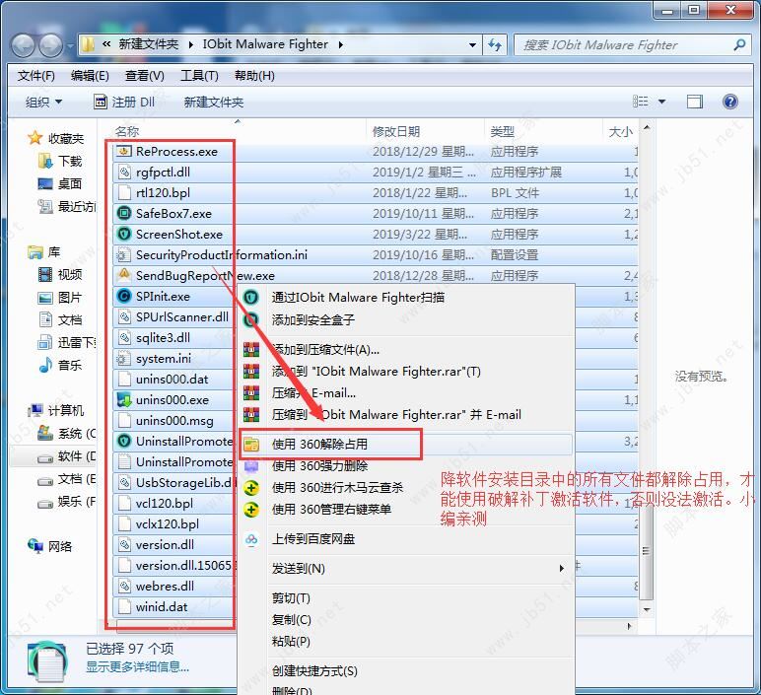Click the search magnifier icon
This screenshot has width=761, height=695.
[739, 45]
